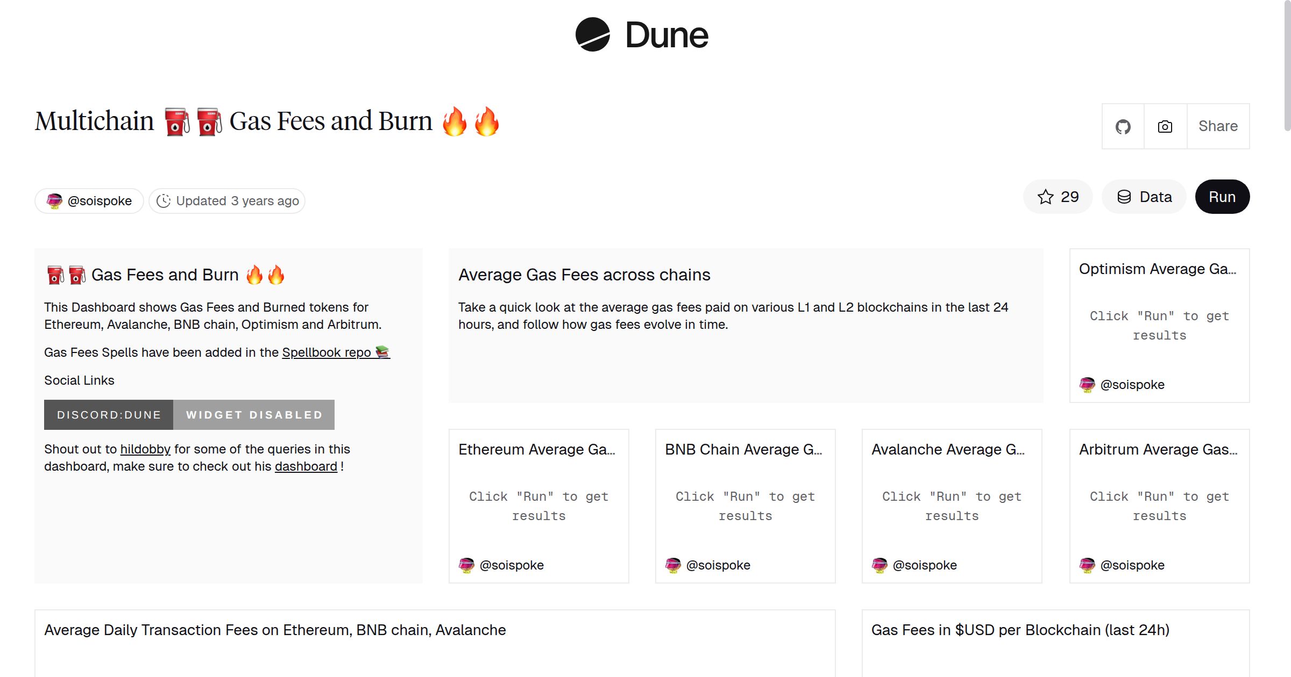Select the @soispoke author chip

pyautogui.click(x=89, y=200)
